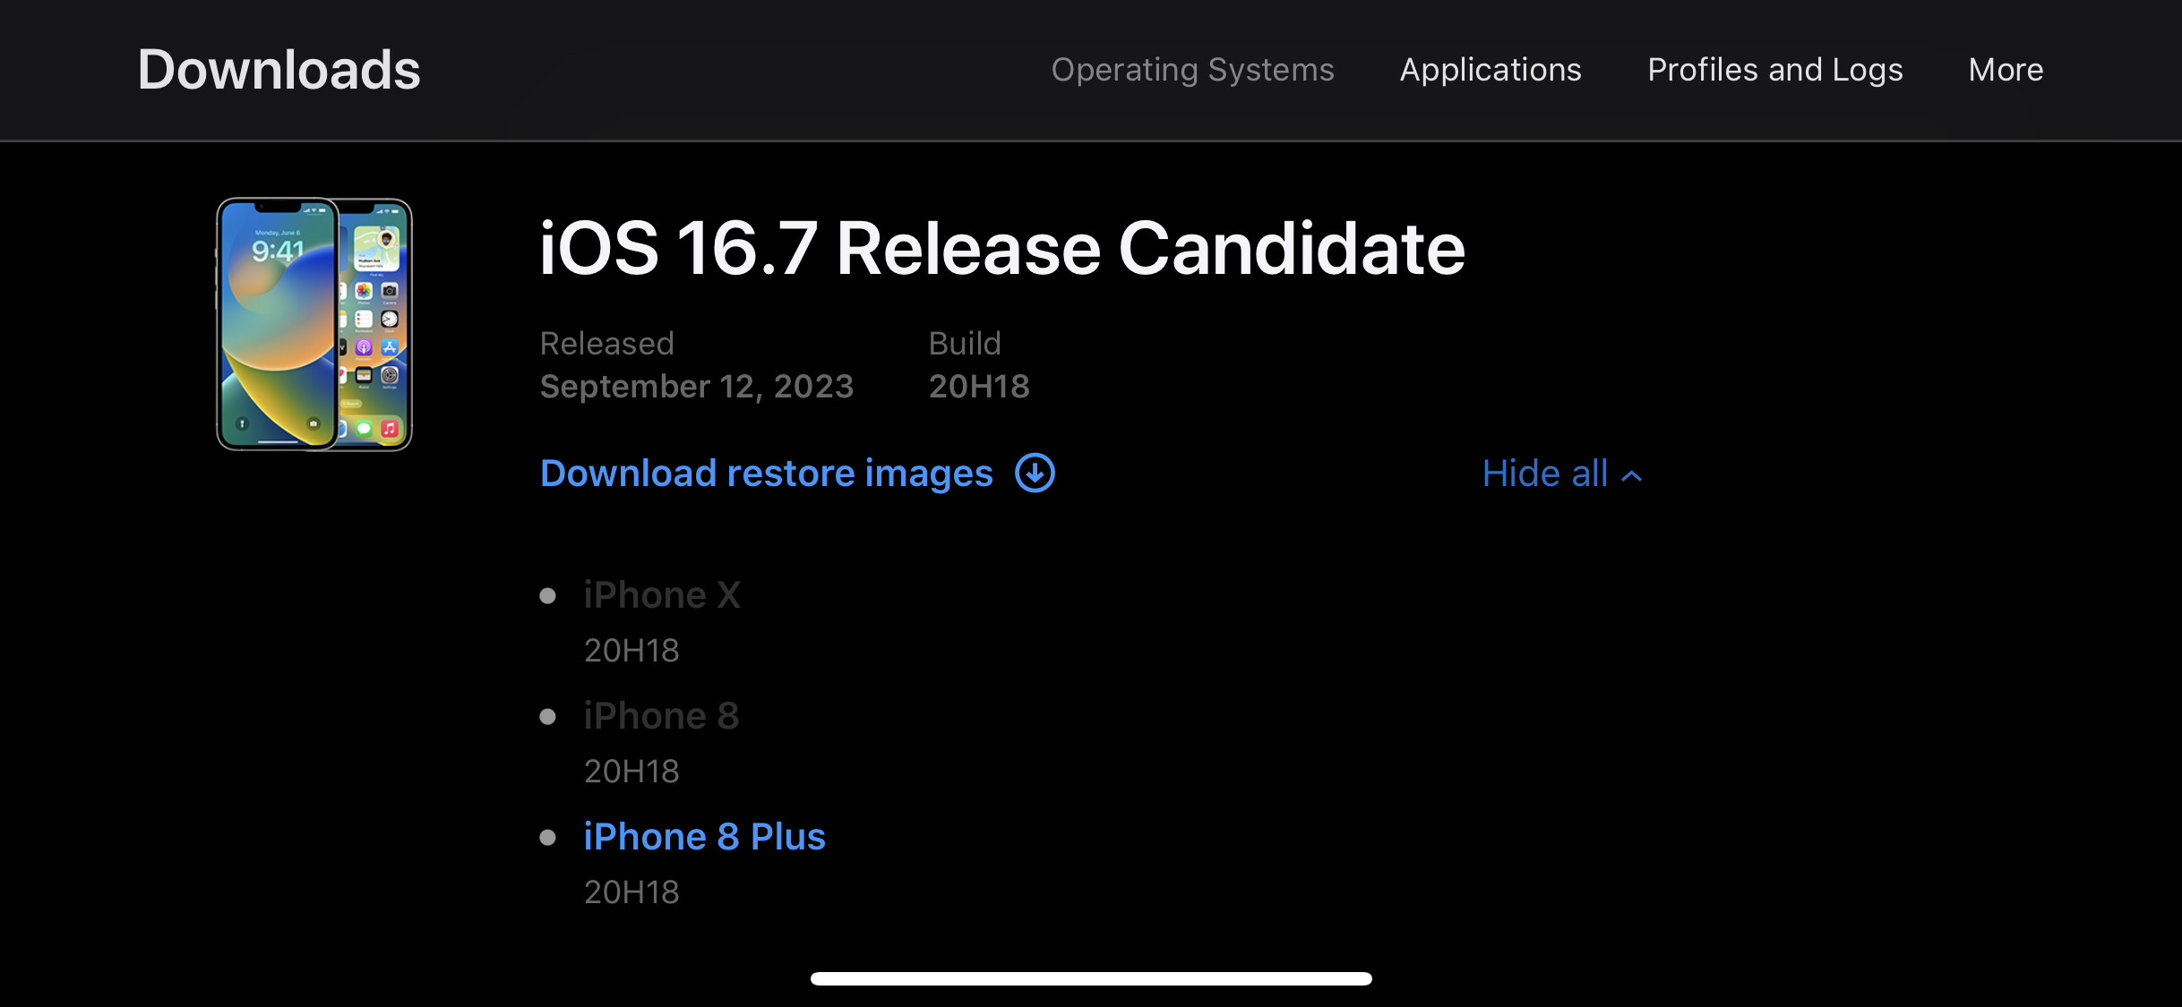This screenshot has width=2182, height=1007.
Task: Click the circled download arrow icon
Action: (1035, 473)
